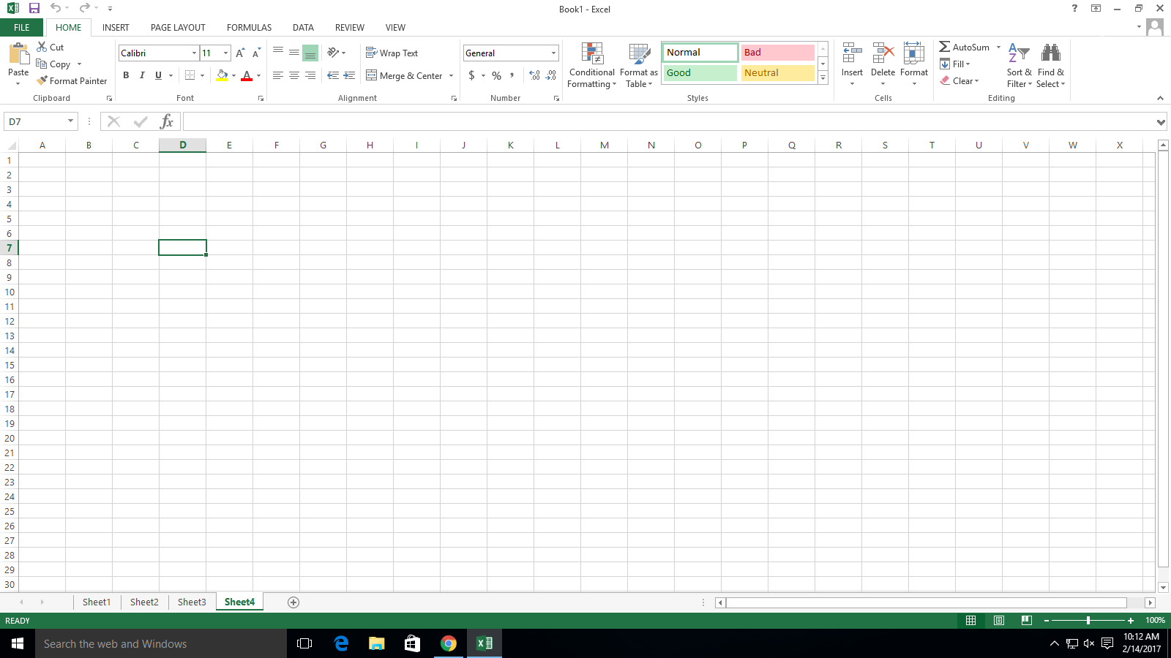Apply cell borders with the Borders icon

coord(190,75)
